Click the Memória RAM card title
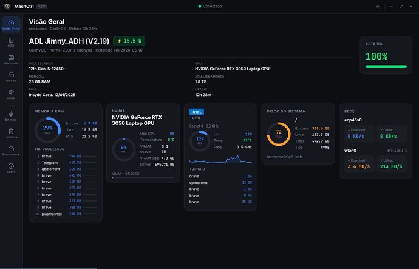Screen dimensions: 419x269 pos(49,111)
